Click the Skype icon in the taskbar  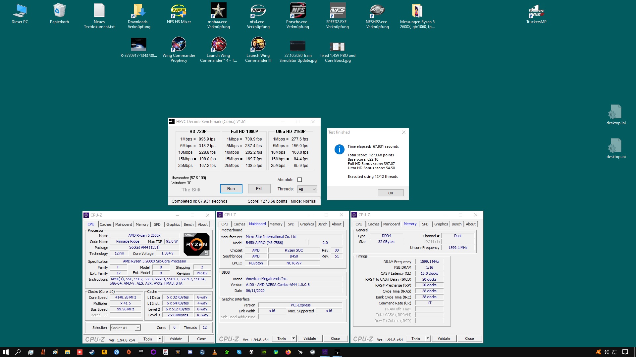239,352
